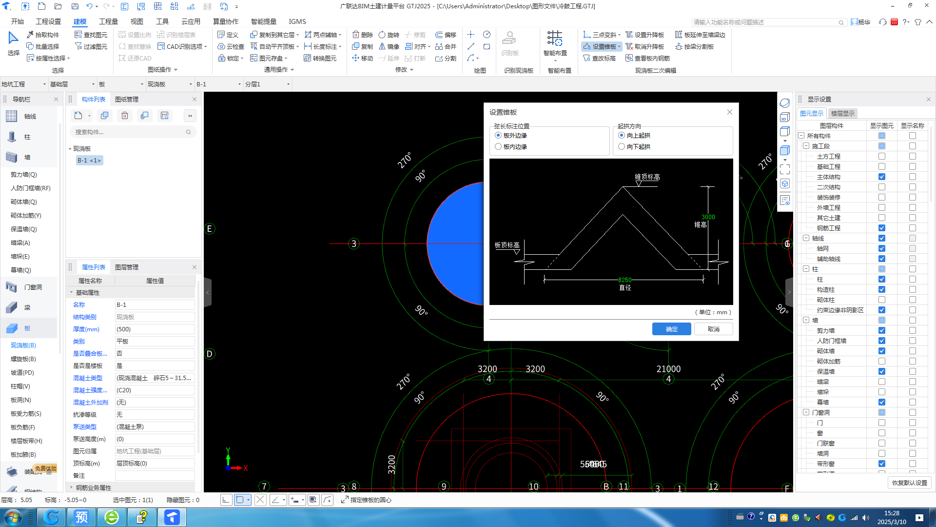936x527 pixels.
Task: Switch to the 图纸管理 tab beside 构件列表
Action: [127, 99]
